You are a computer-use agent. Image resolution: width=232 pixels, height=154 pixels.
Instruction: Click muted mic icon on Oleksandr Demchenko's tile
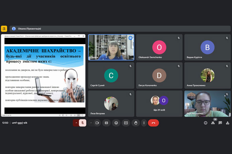[x=179, y=38]
